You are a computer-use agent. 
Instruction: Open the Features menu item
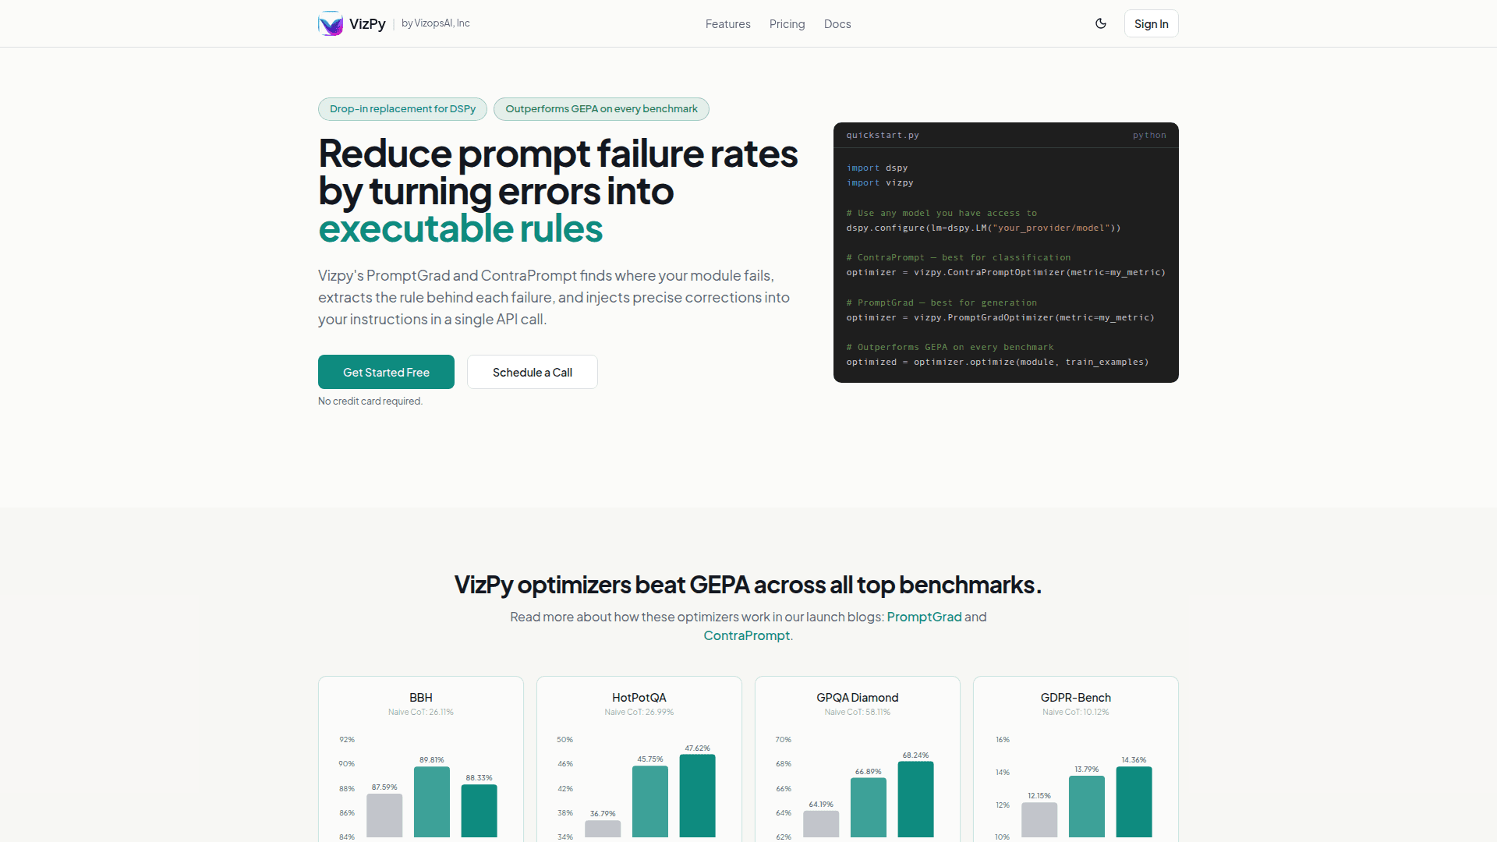[727, 24]
